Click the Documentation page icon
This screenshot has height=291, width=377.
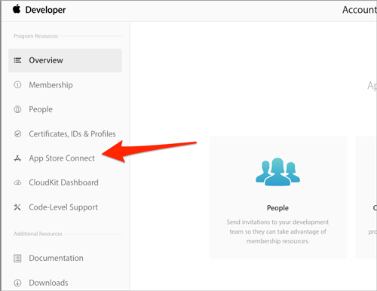[x=17, y=258]
